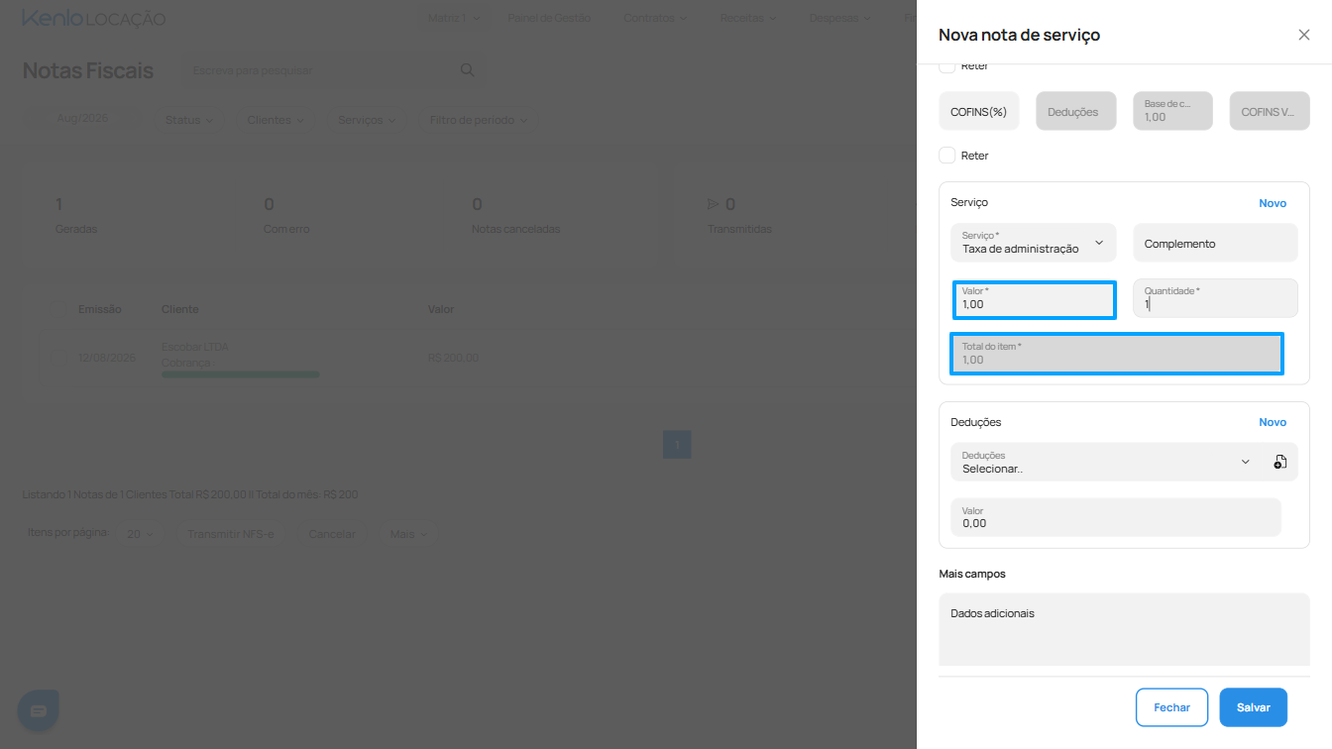This screenshot has height=749, width=1332.
Task: Click the Notas canceladas count card
Action: click(515, 215)
